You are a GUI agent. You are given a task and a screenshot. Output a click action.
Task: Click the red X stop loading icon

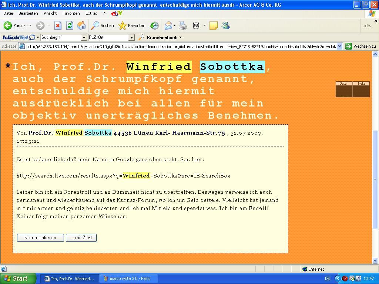[58, 26]
